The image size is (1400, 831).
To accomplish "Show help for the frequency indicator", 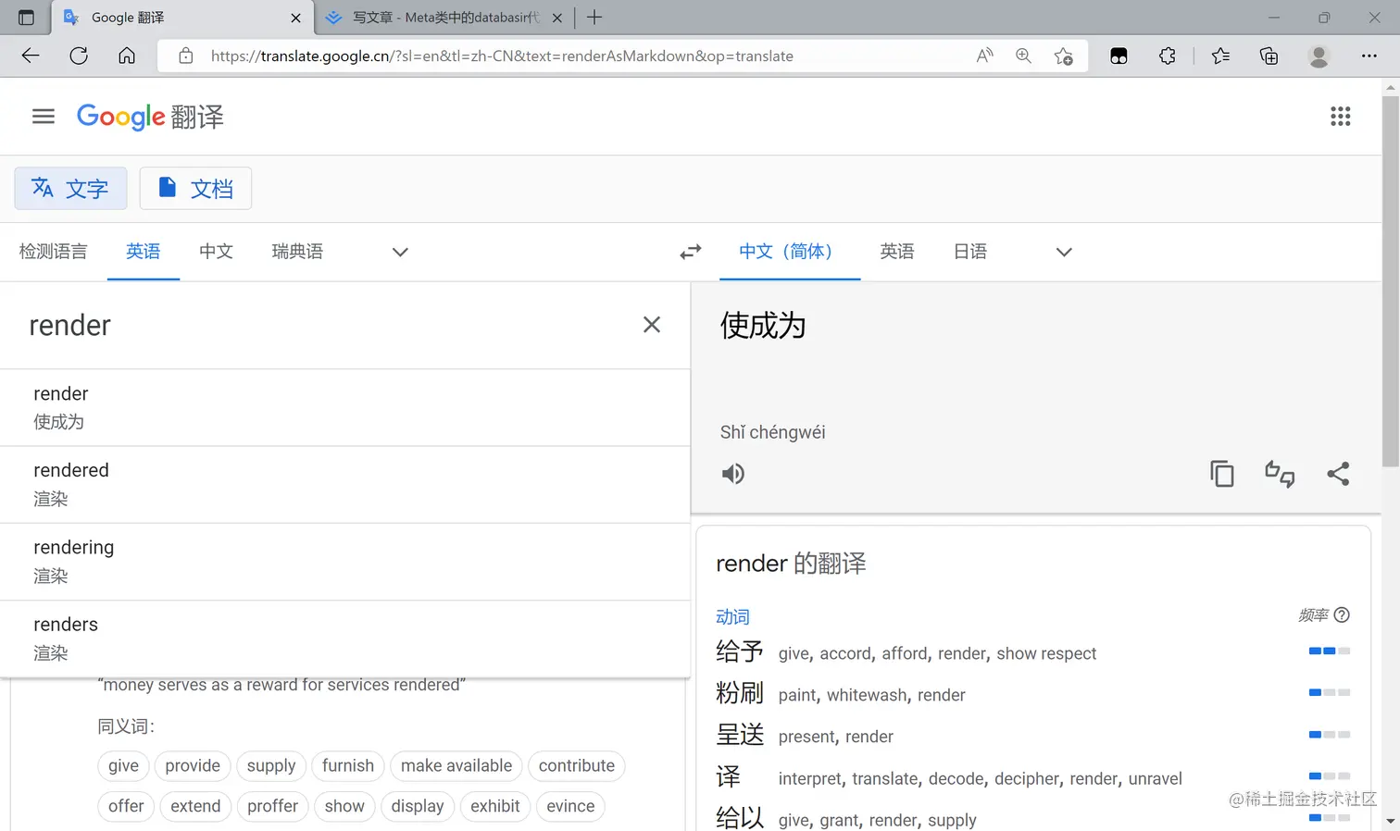I will [1342, 614].
